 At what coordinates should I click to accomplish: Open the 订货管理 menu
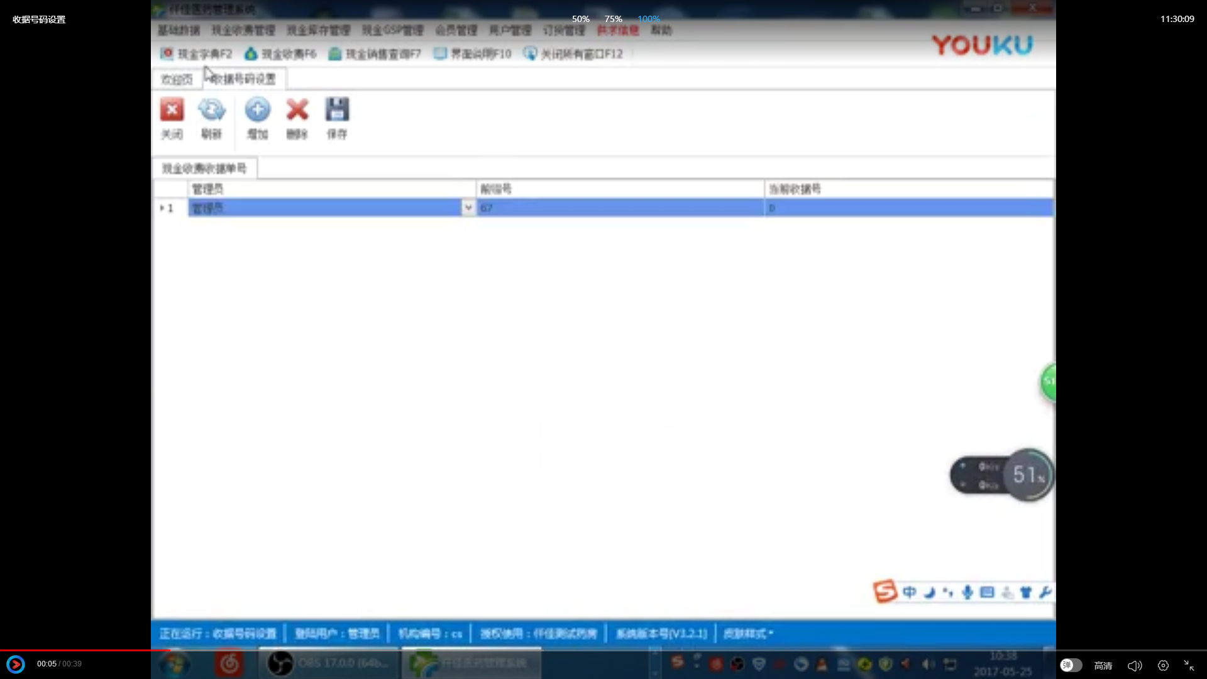pos(564,30)
